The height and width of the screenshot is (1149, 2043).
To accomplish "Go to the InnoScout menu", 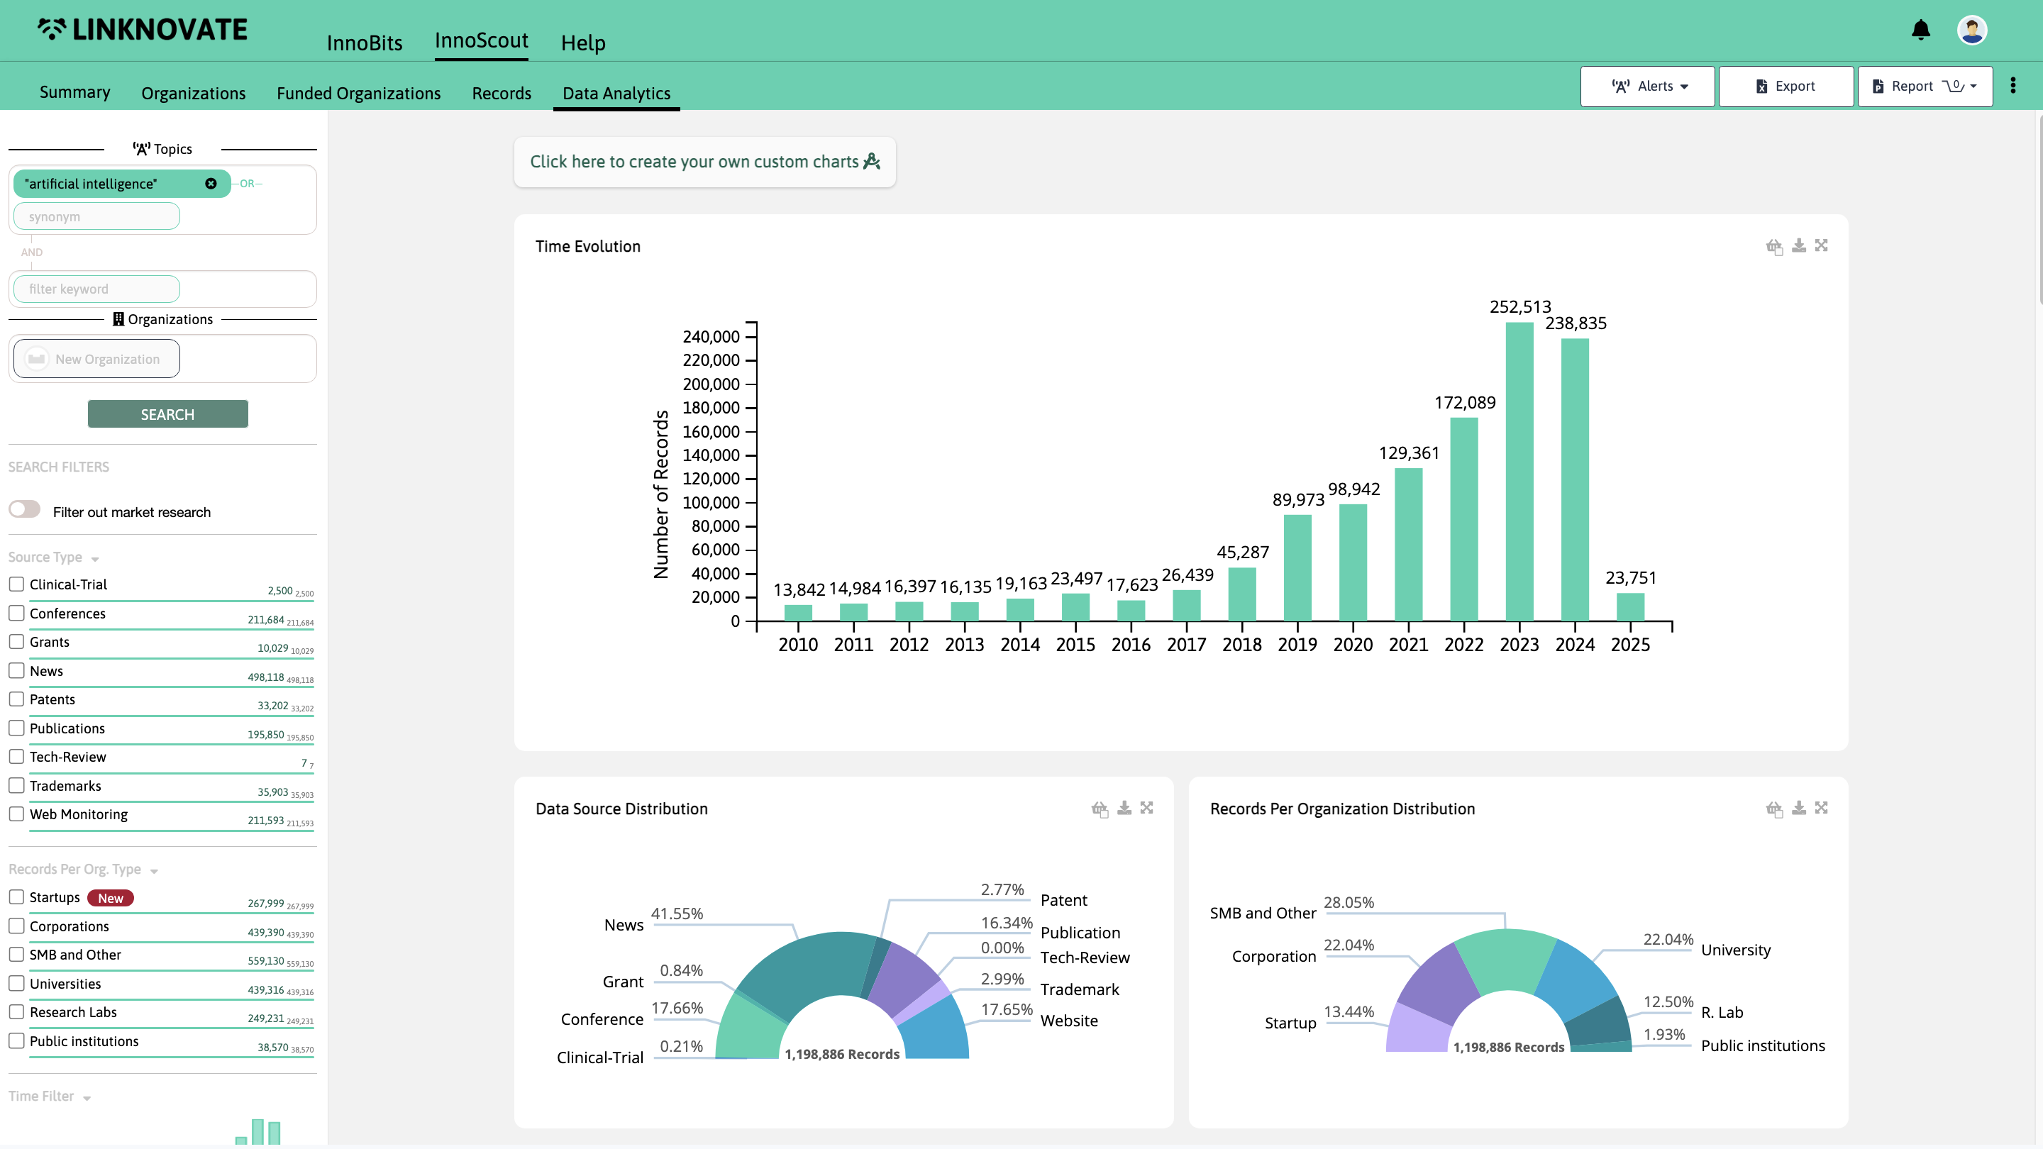I will tap(482, 40).
